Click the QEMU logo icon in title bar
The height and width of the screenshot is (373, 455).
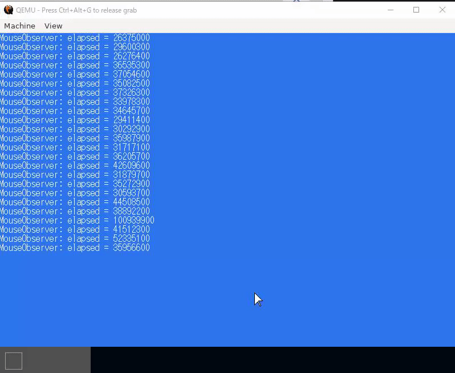click(x=9, y=10)
